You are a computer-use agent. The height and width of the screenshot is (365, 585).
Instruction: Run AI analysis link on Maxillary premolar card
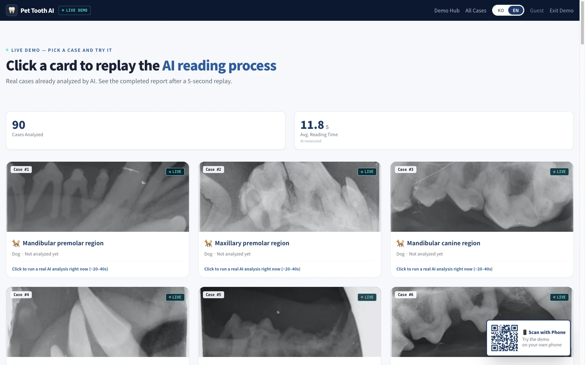tap(252, 269)
